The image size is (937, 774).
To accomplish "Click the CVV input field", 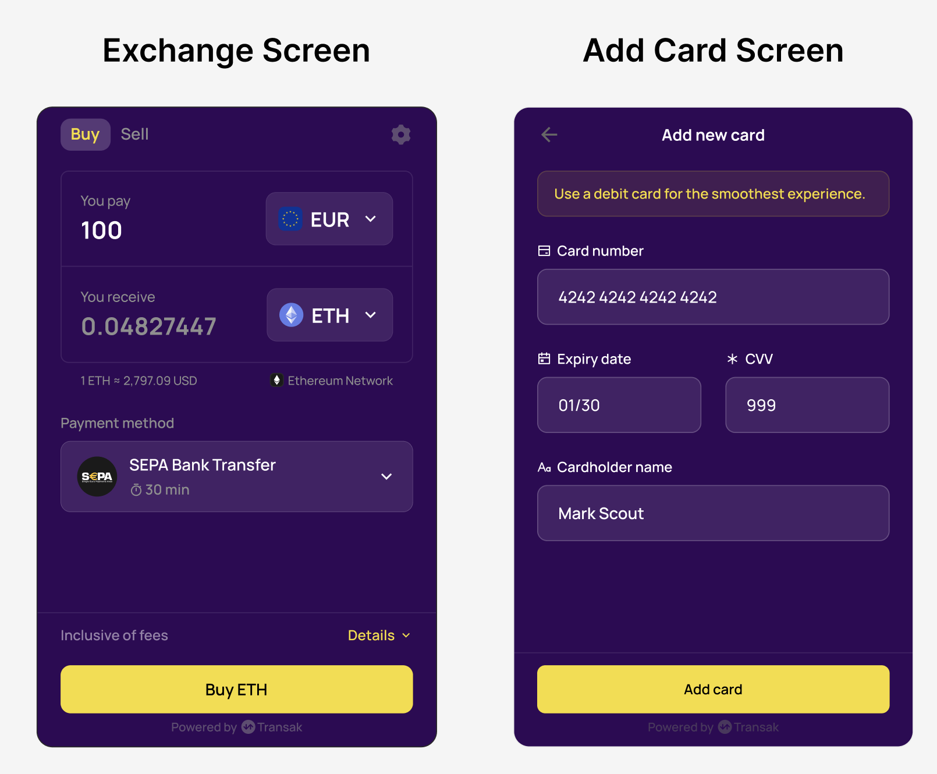I will (x=807, y=405).
